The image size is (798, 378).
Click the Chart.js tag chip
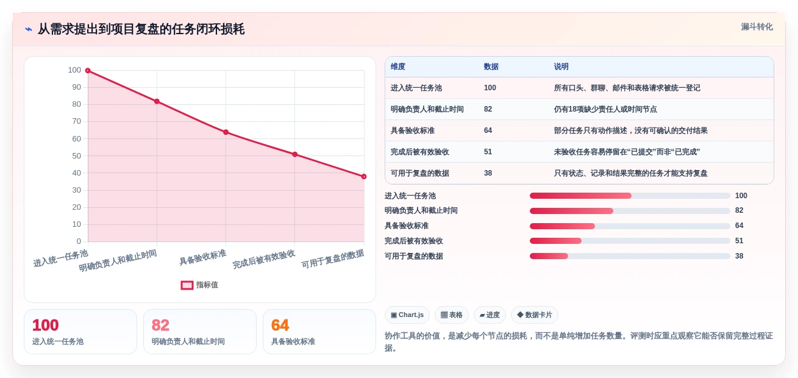407,315
